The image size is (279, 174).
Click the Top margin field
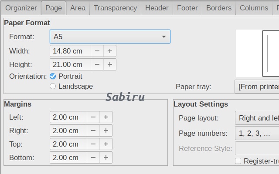pos(68,144)
